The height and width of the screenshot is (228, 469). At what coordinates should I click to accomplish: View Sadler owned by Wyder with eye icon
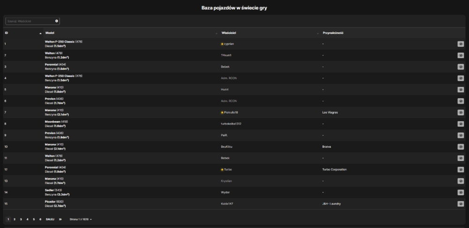click(461, 192)
